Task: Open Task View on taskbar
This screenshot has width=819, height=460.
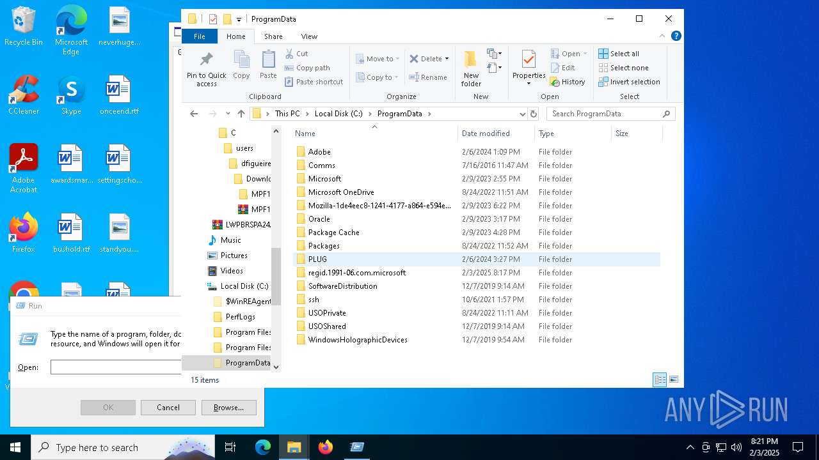Action: 230,447
